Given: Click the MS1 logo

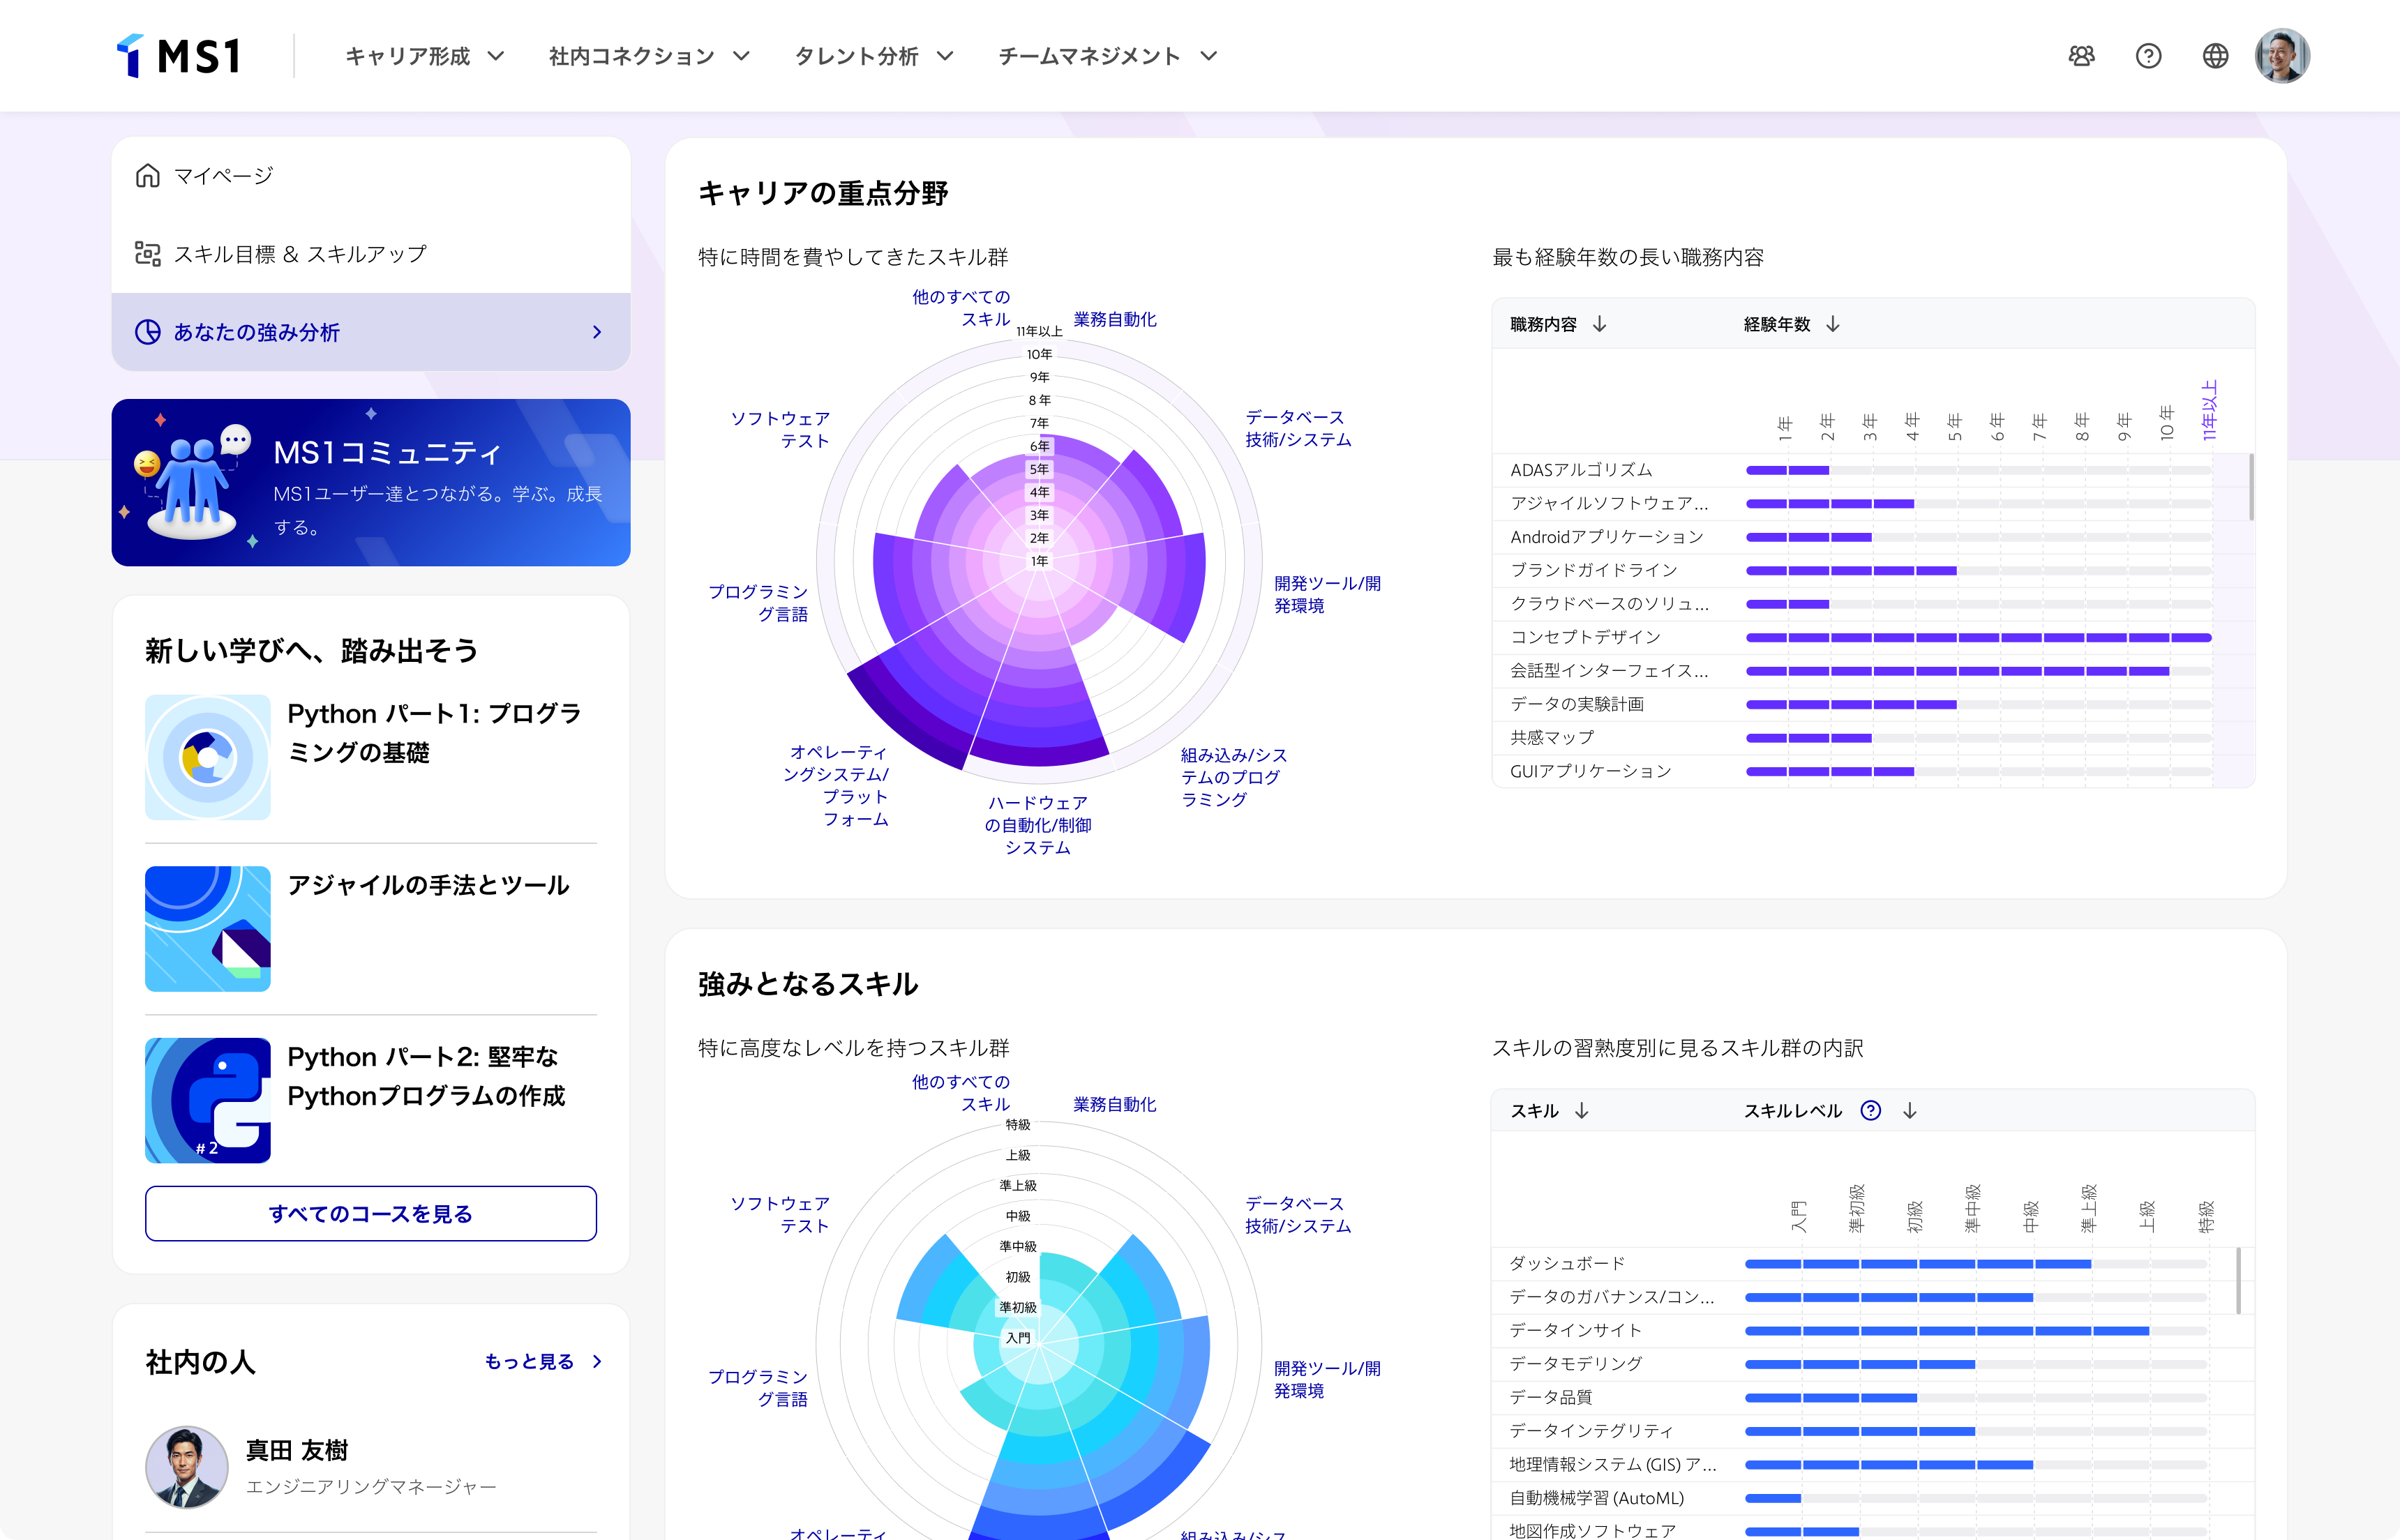Looking at the screenshot, I should coord(179,56).
